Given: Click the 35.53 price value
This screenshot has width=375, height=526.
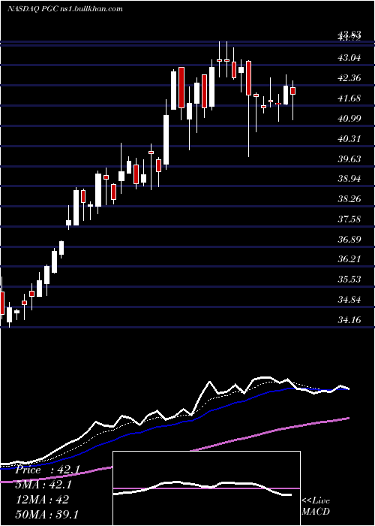Looking at the screenshot, I should (349, 279).
